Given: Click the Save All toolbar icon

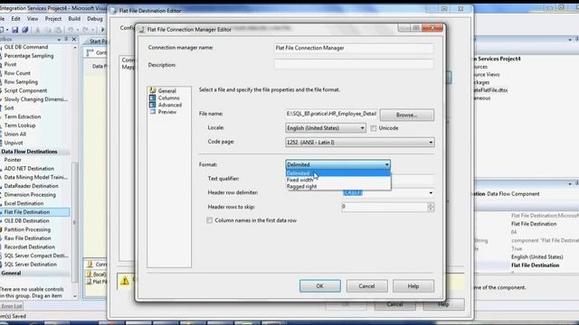Looking at the screenshot, I should click(24, 30).
